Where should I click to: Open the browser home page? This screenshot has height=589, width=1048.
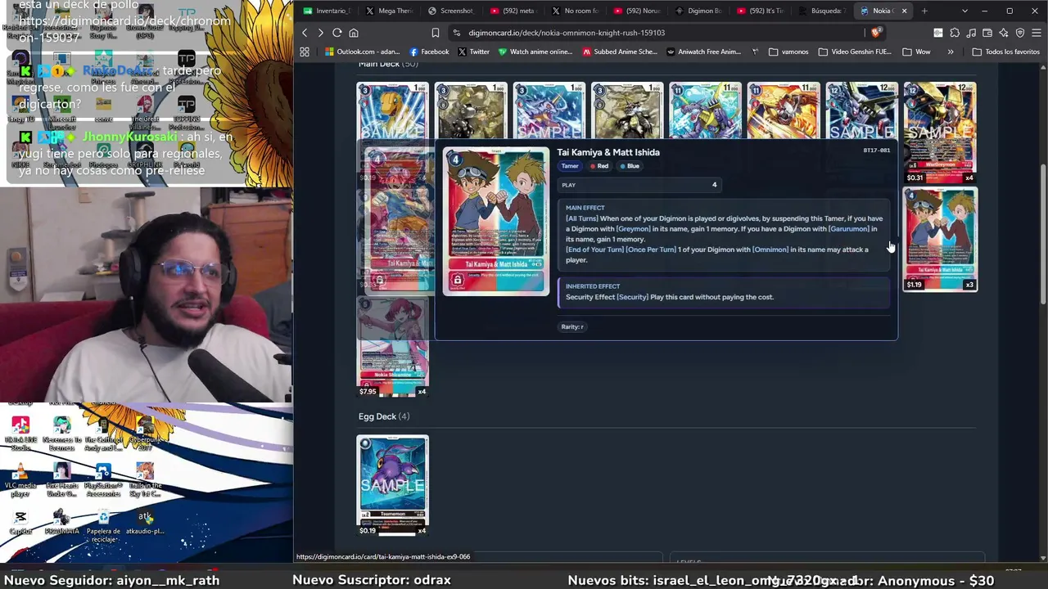point(354,33)
